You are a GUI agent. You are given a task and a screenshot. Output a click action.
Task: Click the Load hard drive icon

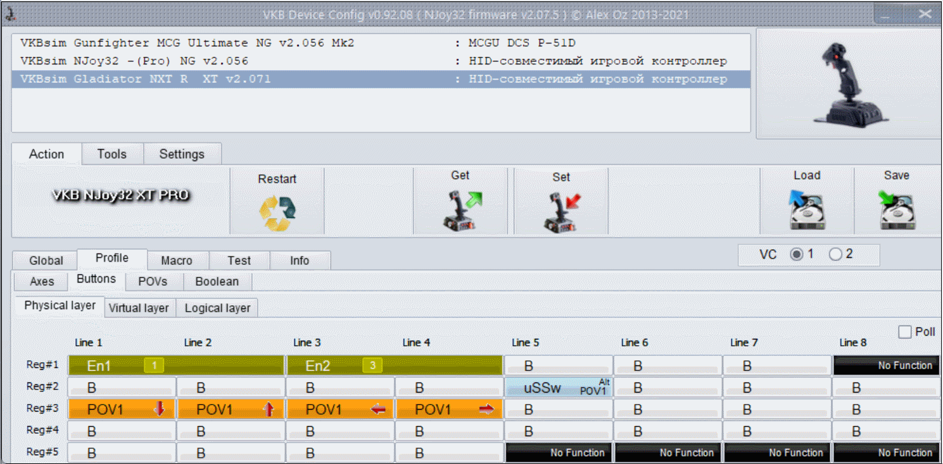(x=807, y=210)
